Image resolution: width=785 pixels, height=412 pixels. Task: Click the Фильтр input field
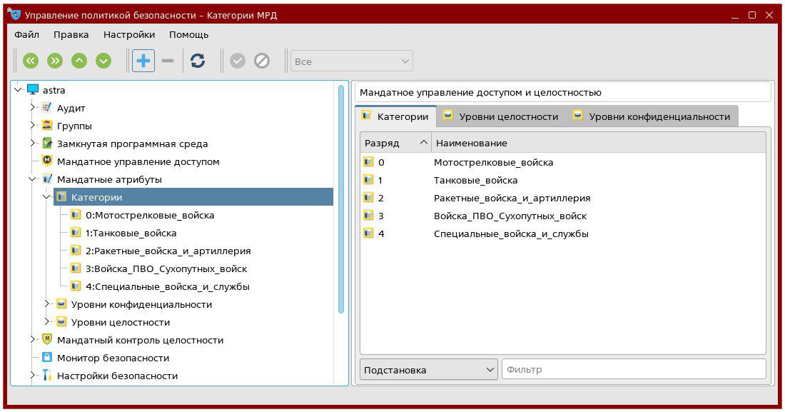pyautogui.click(x=634, y=370)
